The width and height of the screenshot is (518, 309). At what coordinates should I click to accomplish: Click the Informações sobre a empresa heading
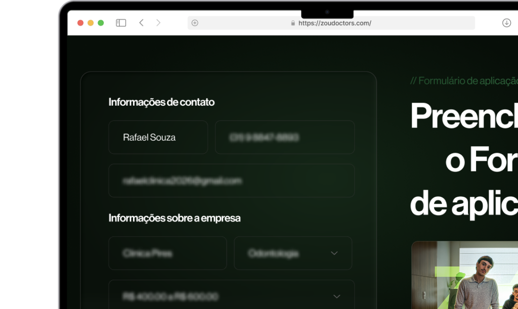[x=175, y=218]
